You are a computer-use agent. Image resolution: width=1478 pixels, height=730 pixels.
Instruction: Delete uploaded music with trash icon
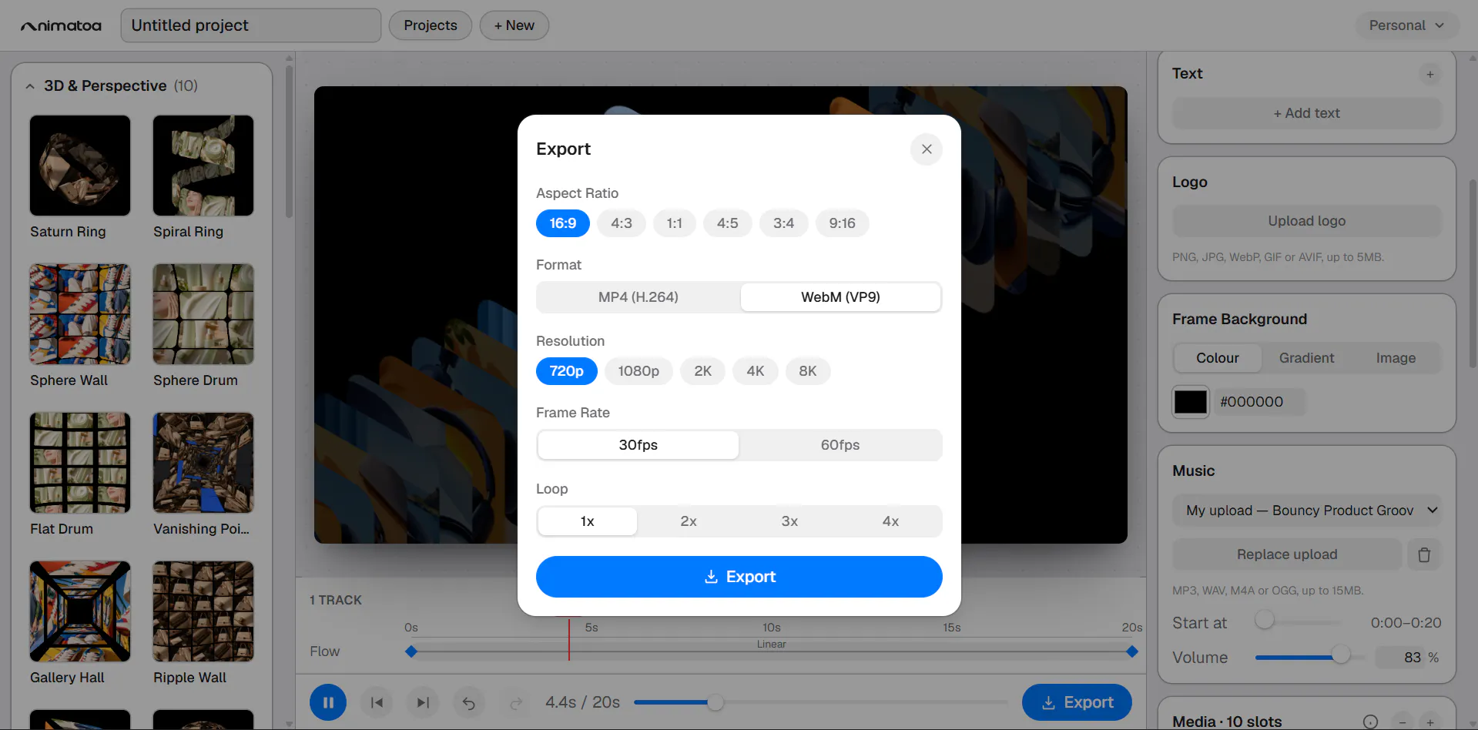coord(1424,554)
